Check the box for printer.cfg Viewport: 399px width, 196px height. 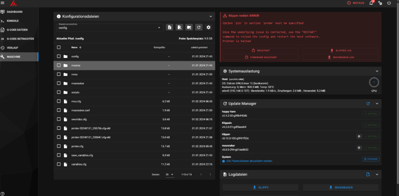[x=59, y=147]
